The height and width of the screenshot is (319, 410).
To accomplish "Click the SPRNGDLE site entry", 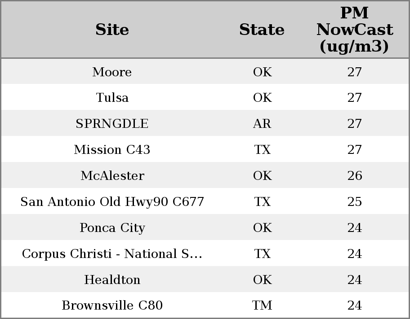I will (x=112, y=124).
